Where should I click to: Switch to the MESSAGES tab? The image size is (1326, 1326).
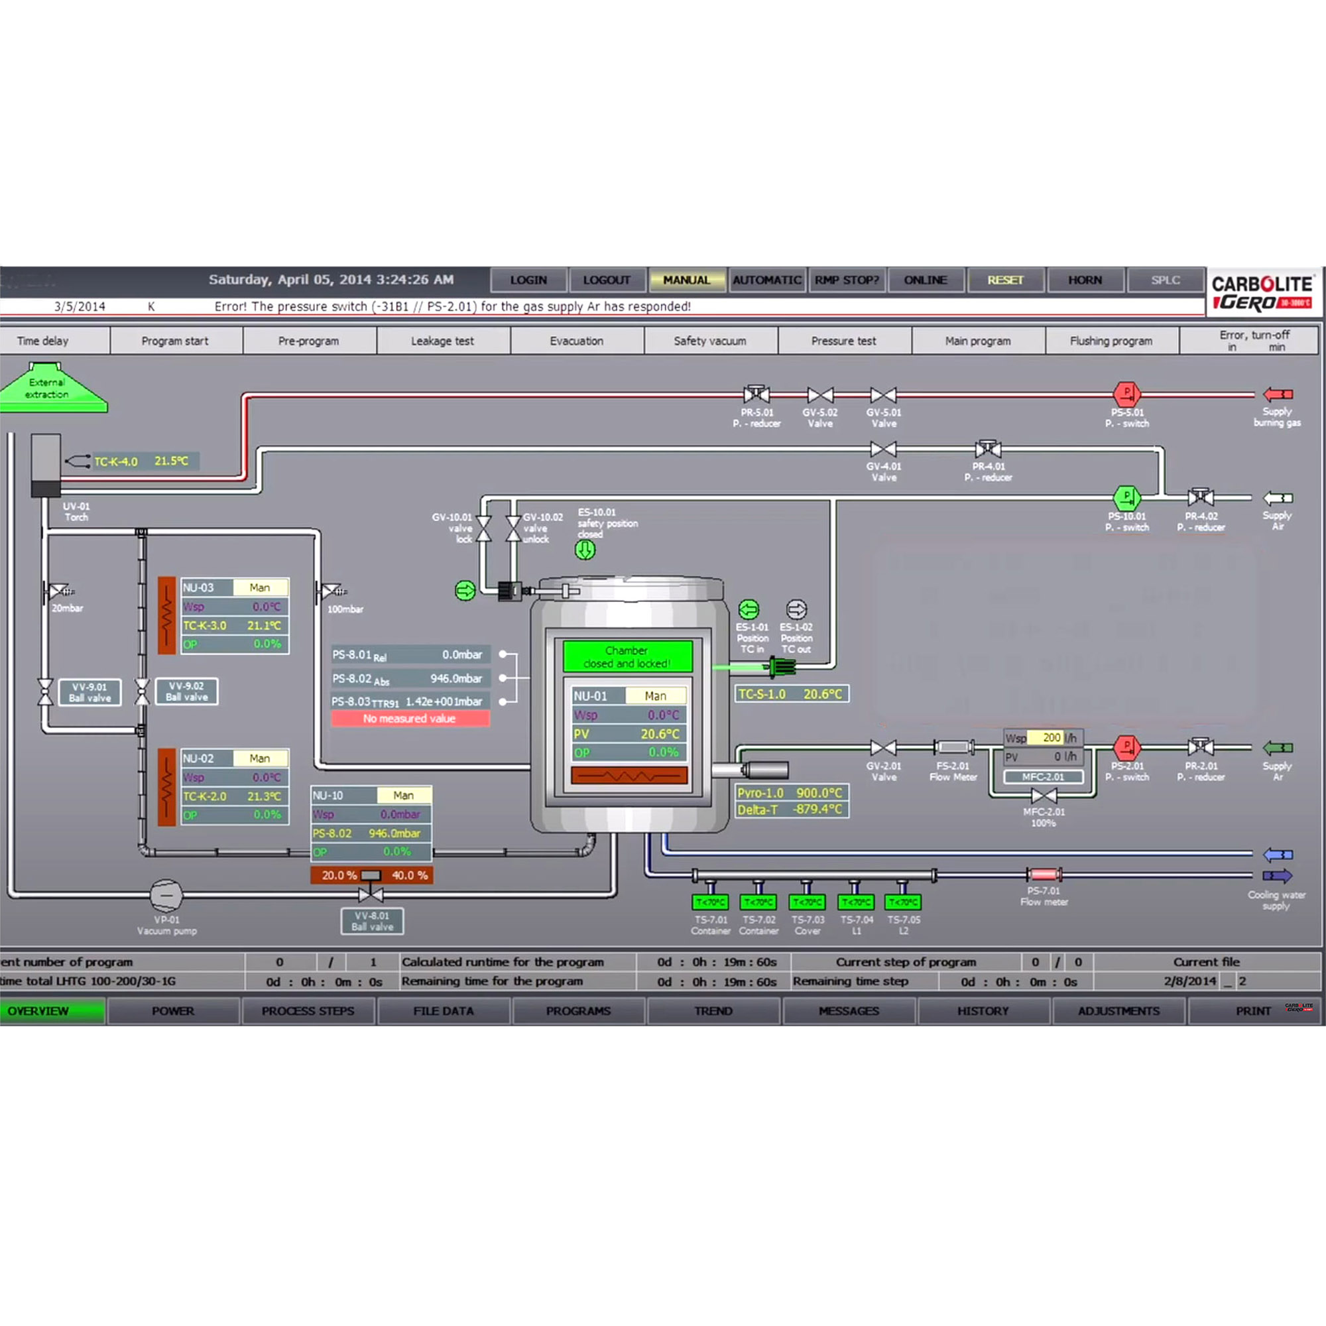click(x=849, y=1011)
